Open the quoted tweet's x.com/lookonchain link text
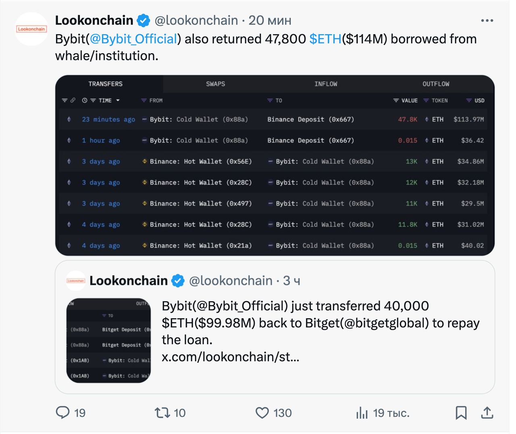This screenshot has height=434, width=516. pyautogui.click(x=230, y=357)
